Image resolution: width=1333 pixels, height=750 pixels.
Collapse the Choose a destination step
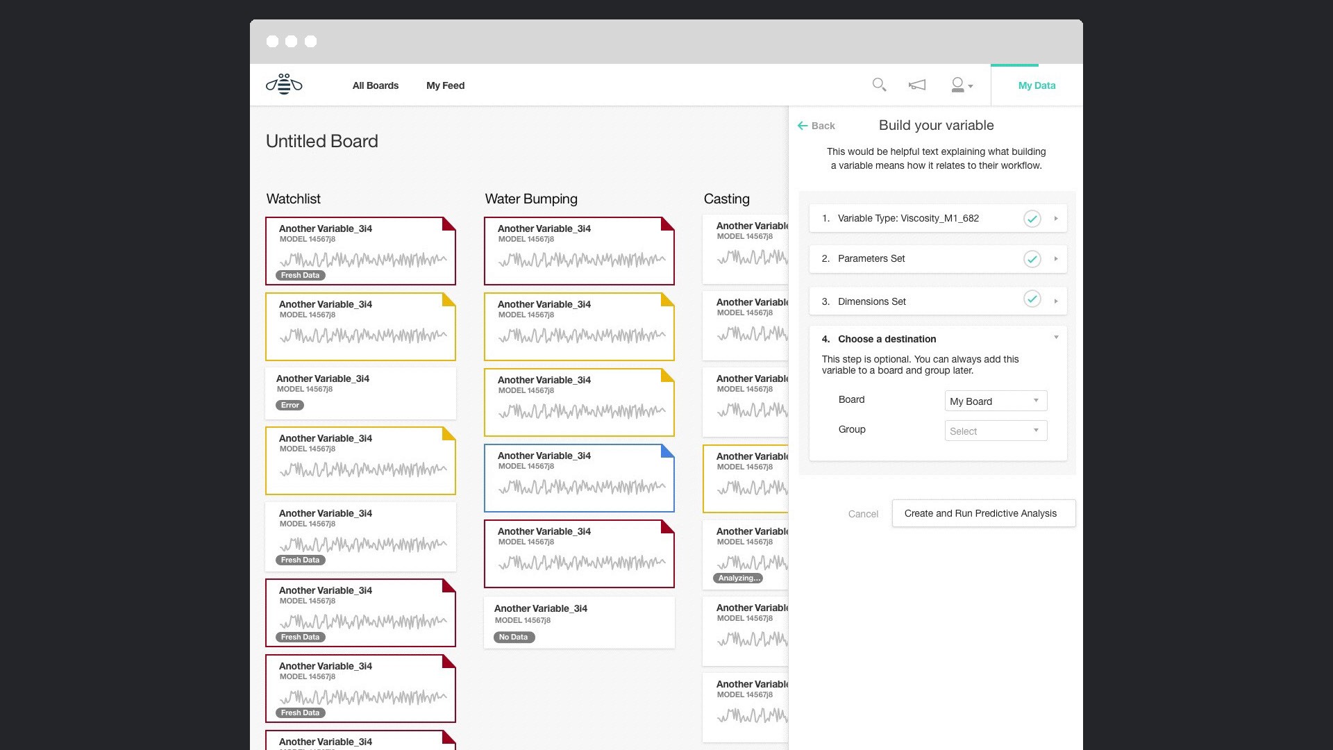point(1056,337)
